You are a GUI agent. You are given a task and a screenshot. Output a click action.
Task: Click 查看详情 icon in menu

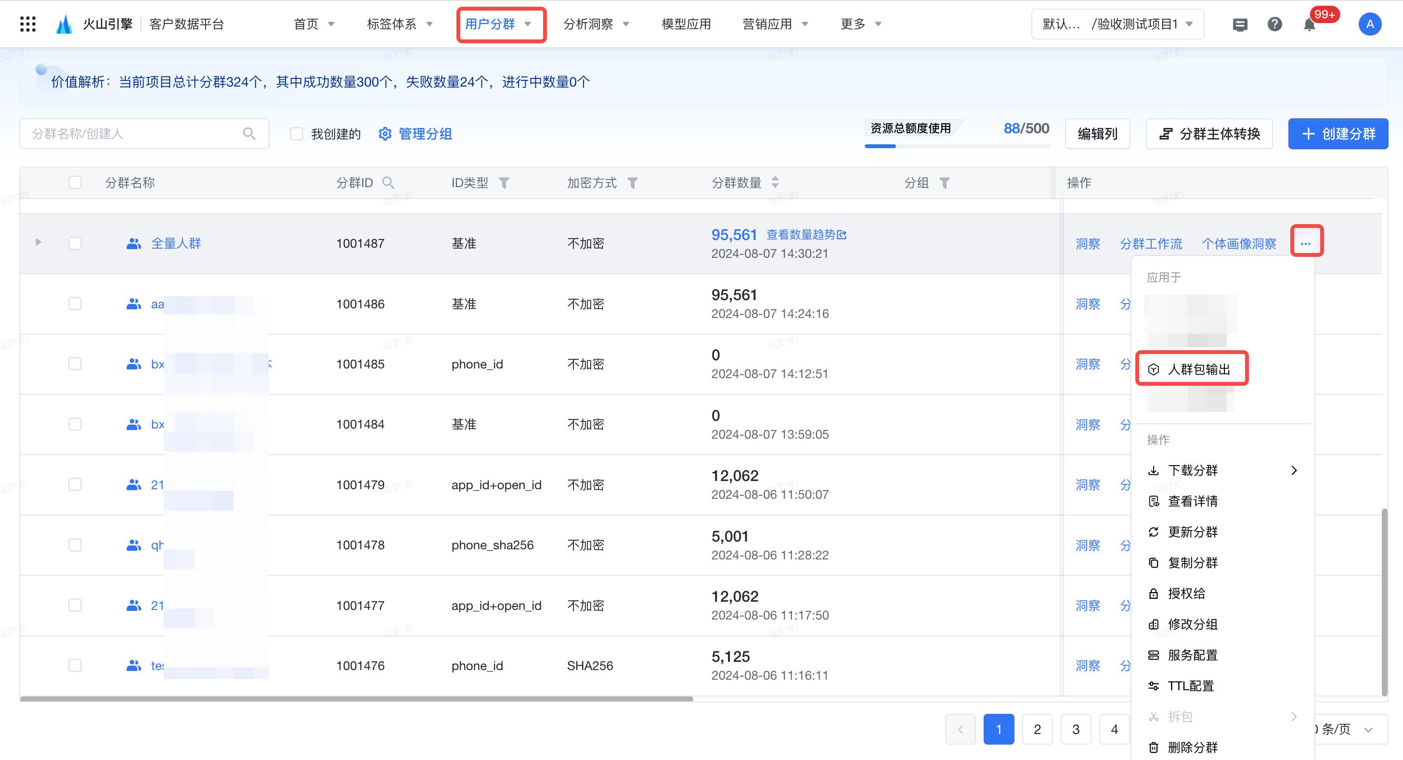coord(1153,502)
